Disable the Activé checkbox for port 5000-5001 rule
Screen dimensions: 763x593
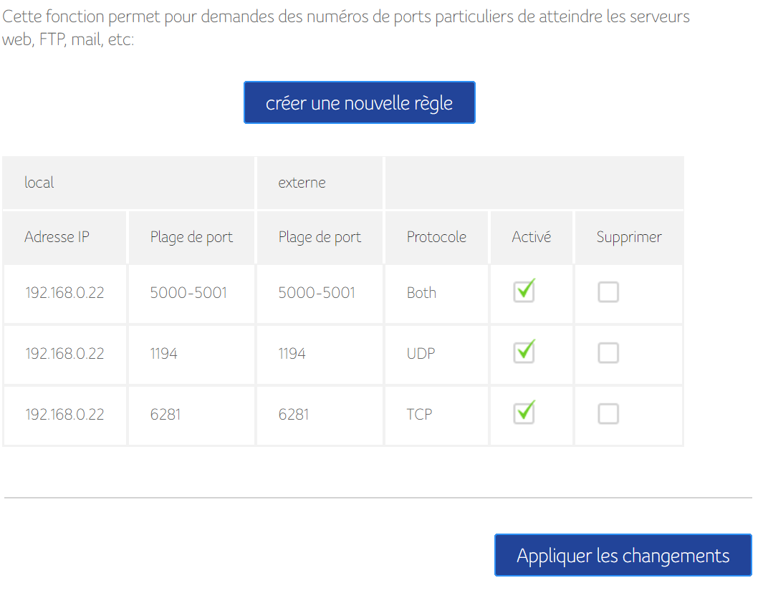point(524,291)
